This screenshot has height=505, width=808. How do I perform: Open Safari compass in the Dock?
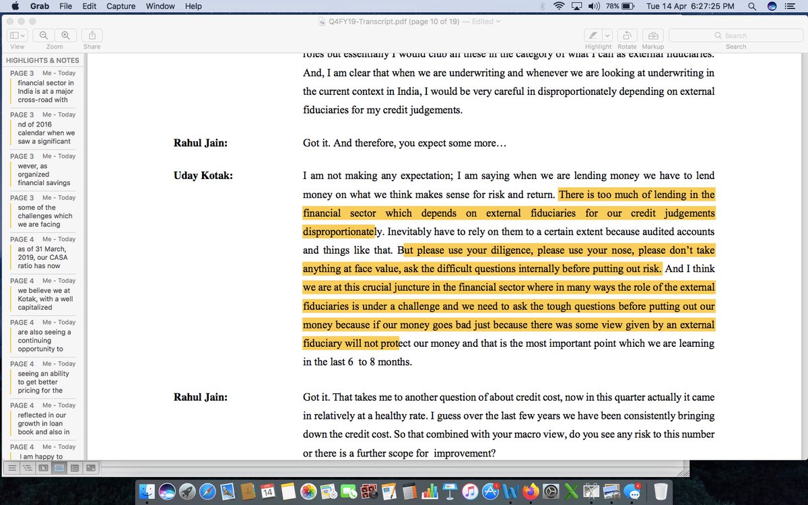click(207, 492)
